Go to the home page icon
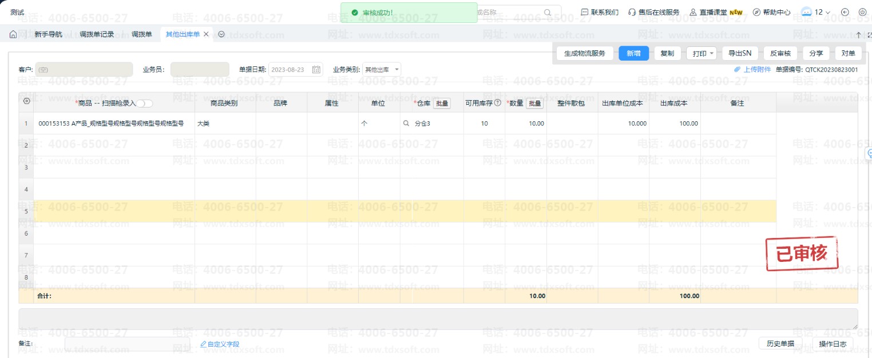Image resolution: width=872 pixels, height=358 pixels. pos(13,34)
